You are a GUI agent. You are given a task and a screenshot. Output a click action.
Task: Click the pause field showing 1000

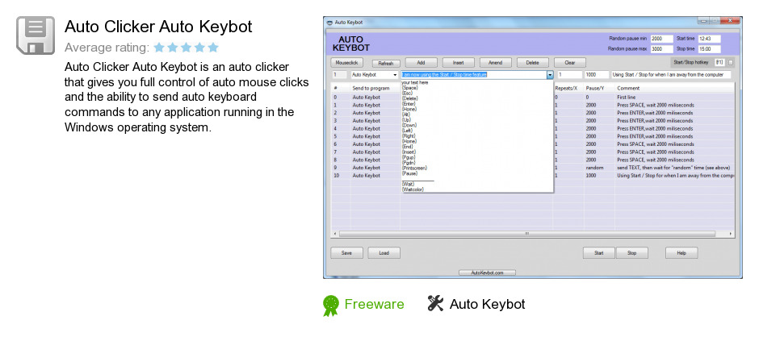[x=597, y=75]
